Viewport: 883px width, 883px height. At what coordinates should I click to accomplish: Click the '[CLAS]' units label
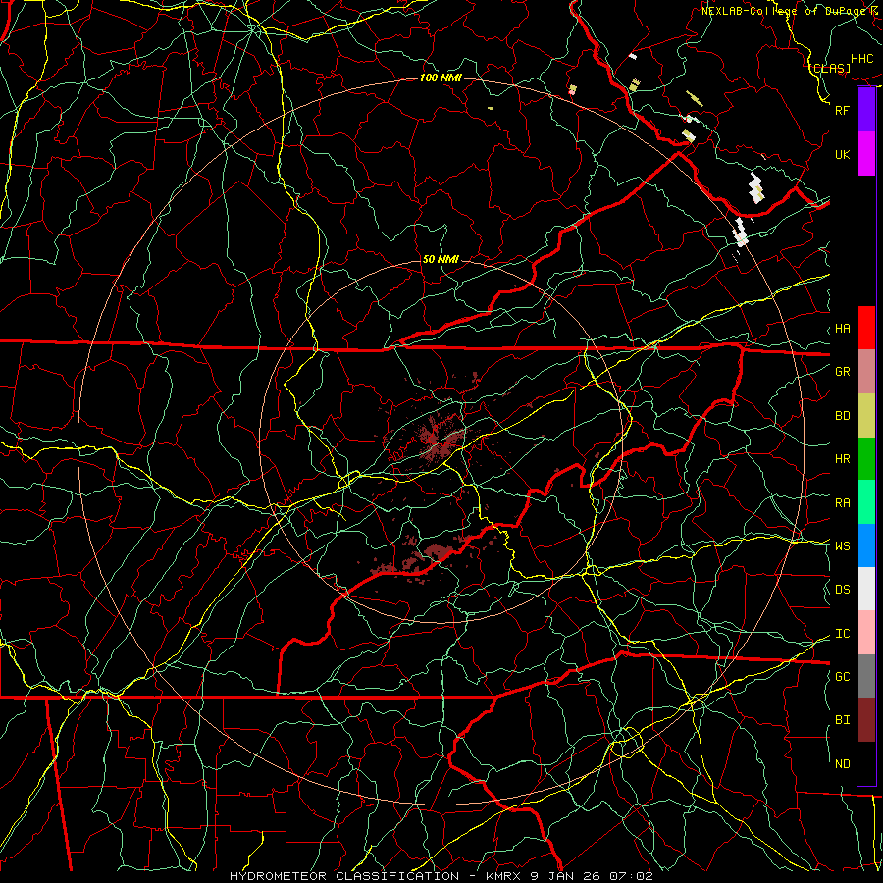coord(831,68)
